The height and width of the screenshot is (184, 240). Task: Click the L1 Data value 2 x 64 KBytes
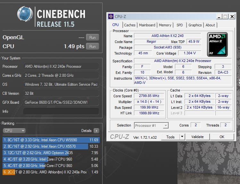(199, 96)
